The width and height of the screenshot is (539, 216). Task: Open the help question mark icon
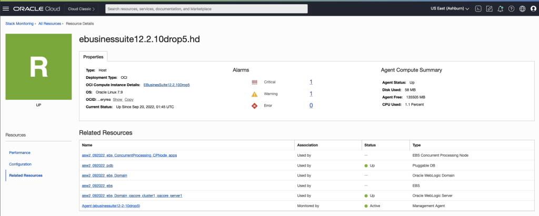(511, 9)
